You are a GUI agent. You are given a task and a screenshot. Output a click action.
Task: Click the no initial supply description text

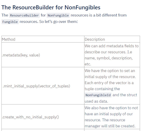coord(111,117)
